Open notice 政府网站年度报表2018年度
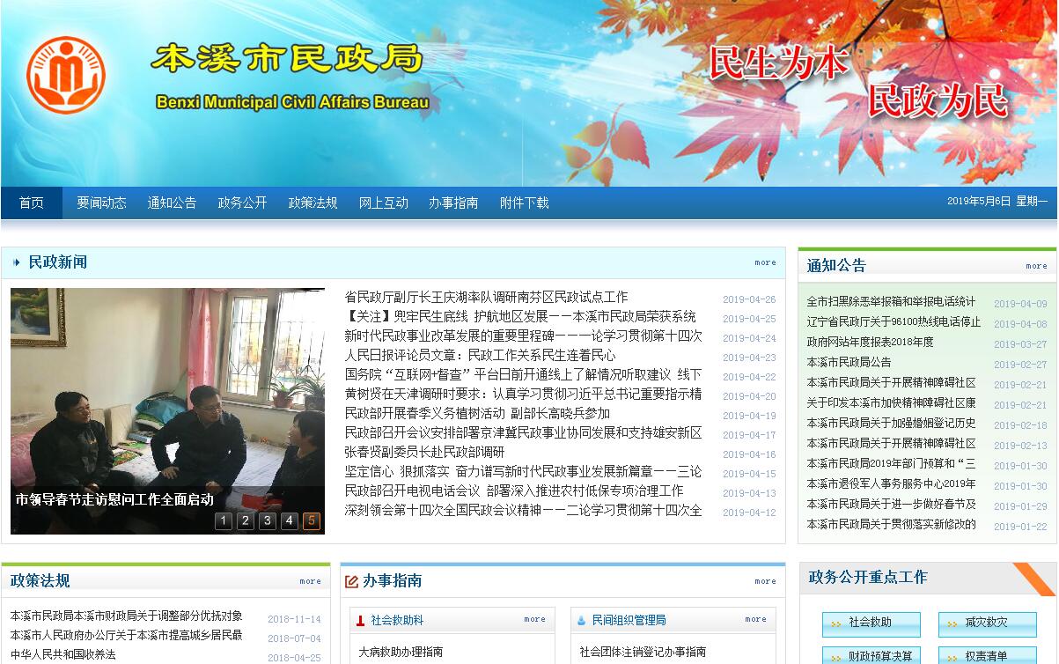1059x664 pixels. 870,342
